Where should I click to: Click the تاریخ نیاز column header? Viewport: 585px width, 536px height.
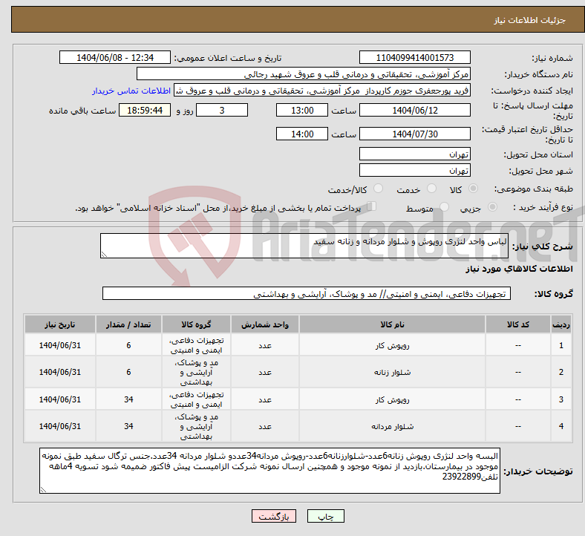click(x=59, y=324)
